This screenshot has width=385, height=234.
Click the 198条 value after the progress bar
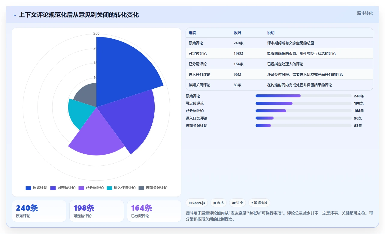(359, 103)
